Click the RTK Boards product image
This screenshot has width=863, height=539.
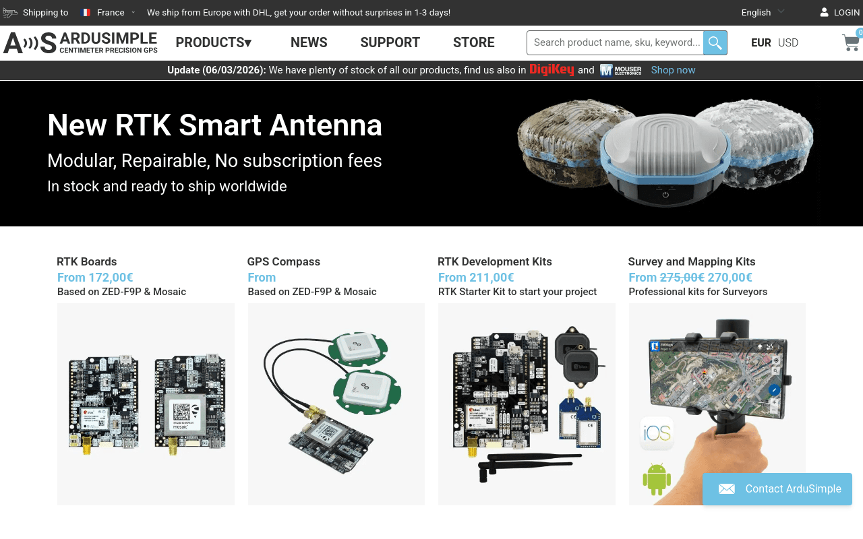146,404
